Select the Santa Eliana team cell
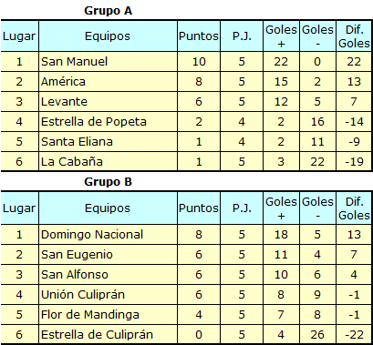373x345 pixels. pyautogui.click(x=108, y=142)
